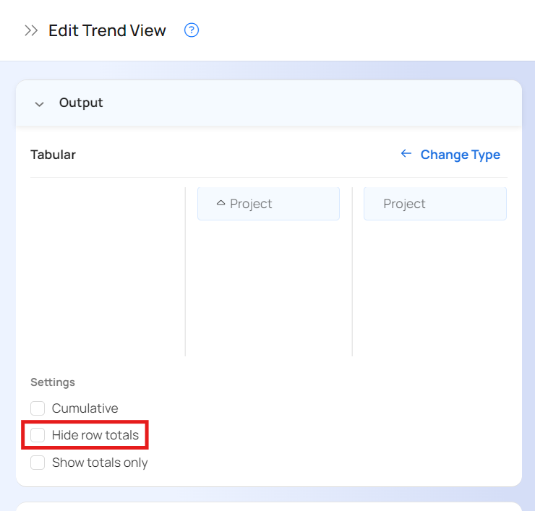Check the Show totals only box
Screen dimensions: 535x511
(38, 463)
